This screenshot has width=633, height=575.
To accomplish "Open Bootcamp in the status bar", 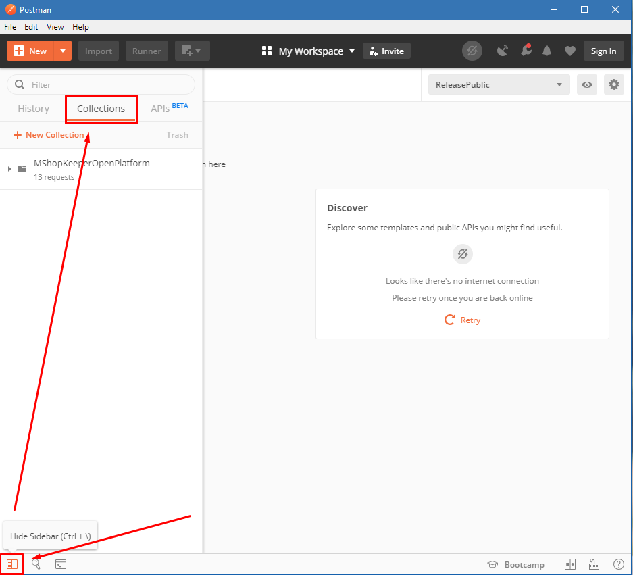I will point(515,564).
